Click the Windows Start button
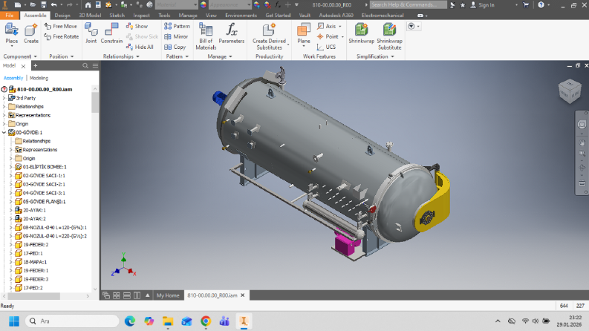This screenshot has width=589, height=331. click(14, 321)
